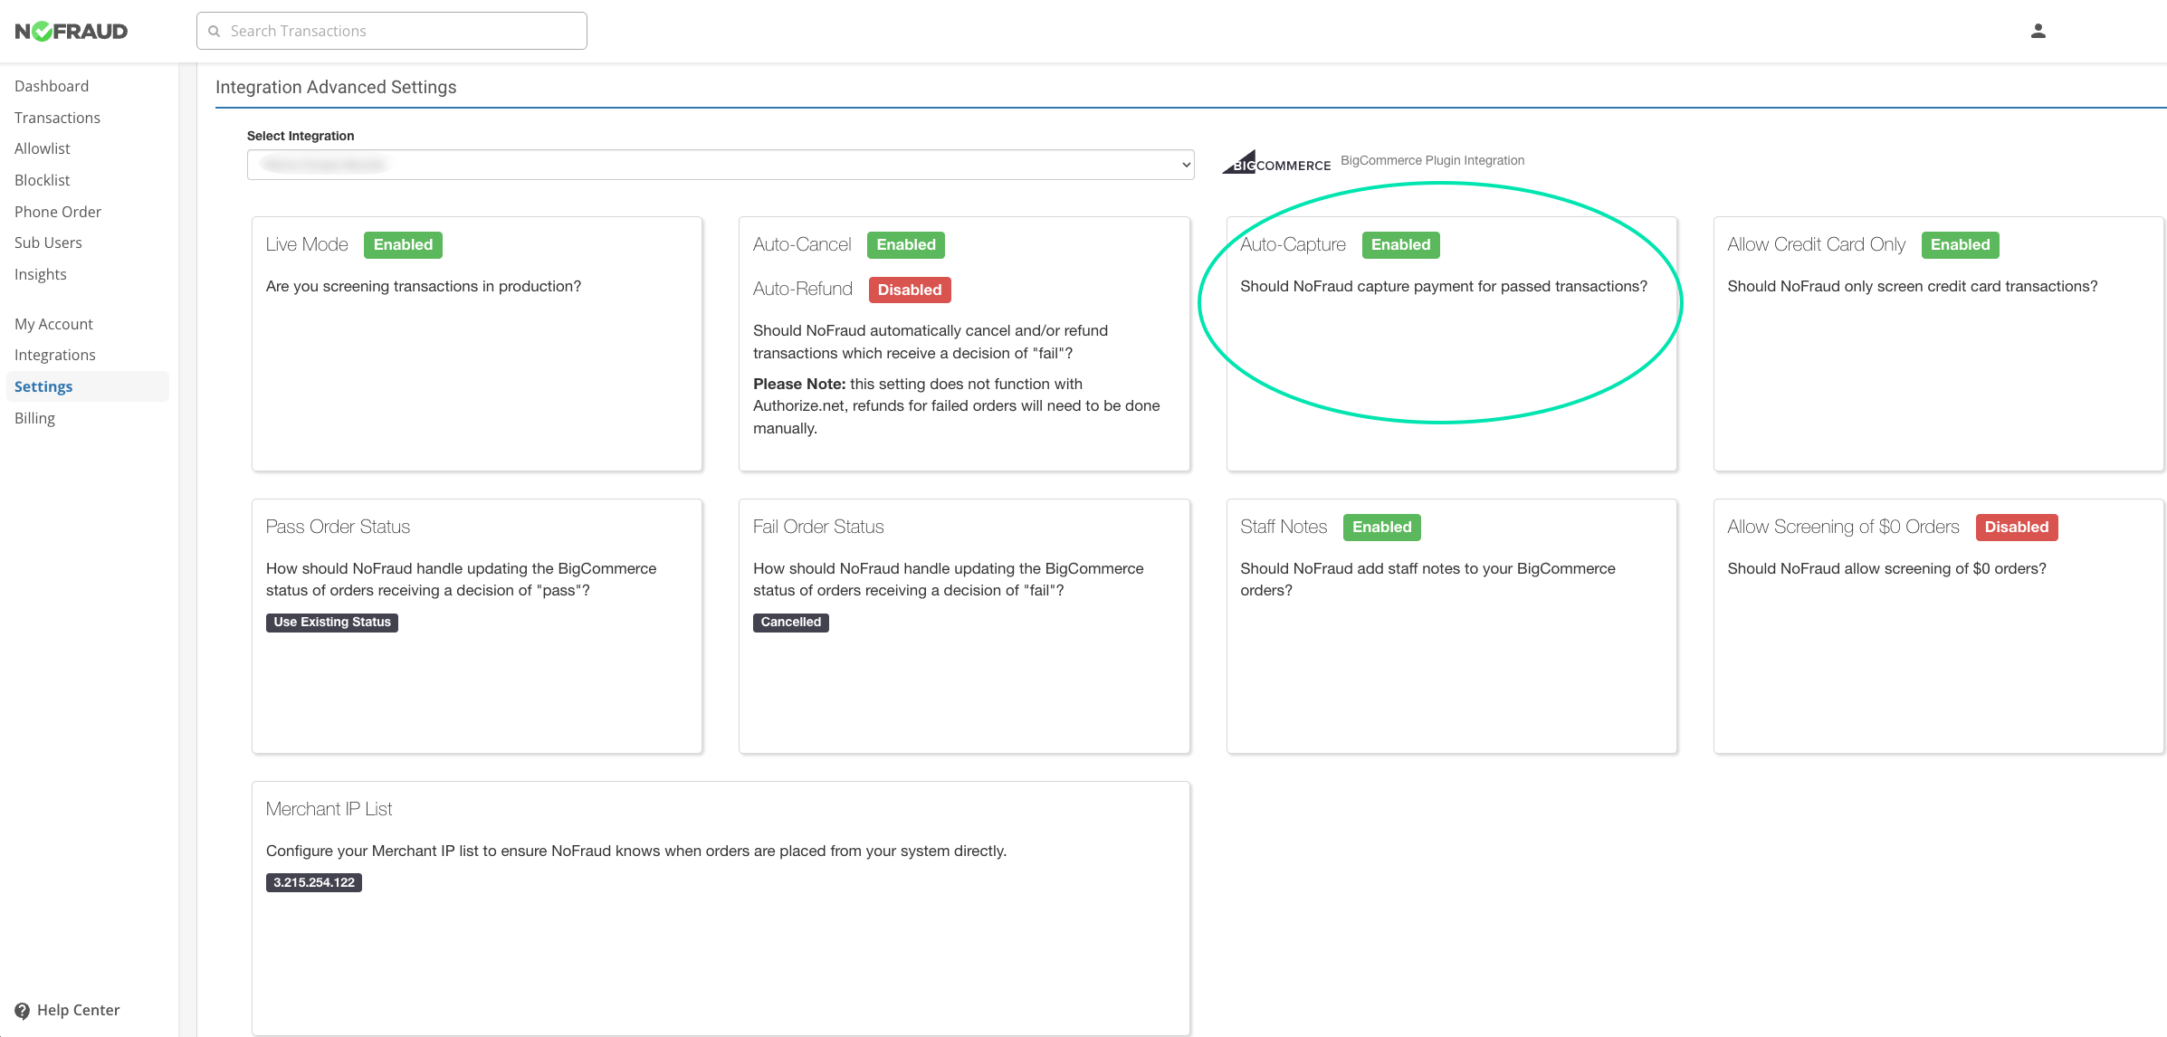
Task: Open the Integrations menu entry
Action: pos(55,355)
